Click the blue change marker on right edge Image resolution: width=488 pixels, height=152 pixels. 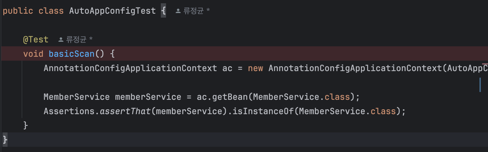[x=480, y=85]
